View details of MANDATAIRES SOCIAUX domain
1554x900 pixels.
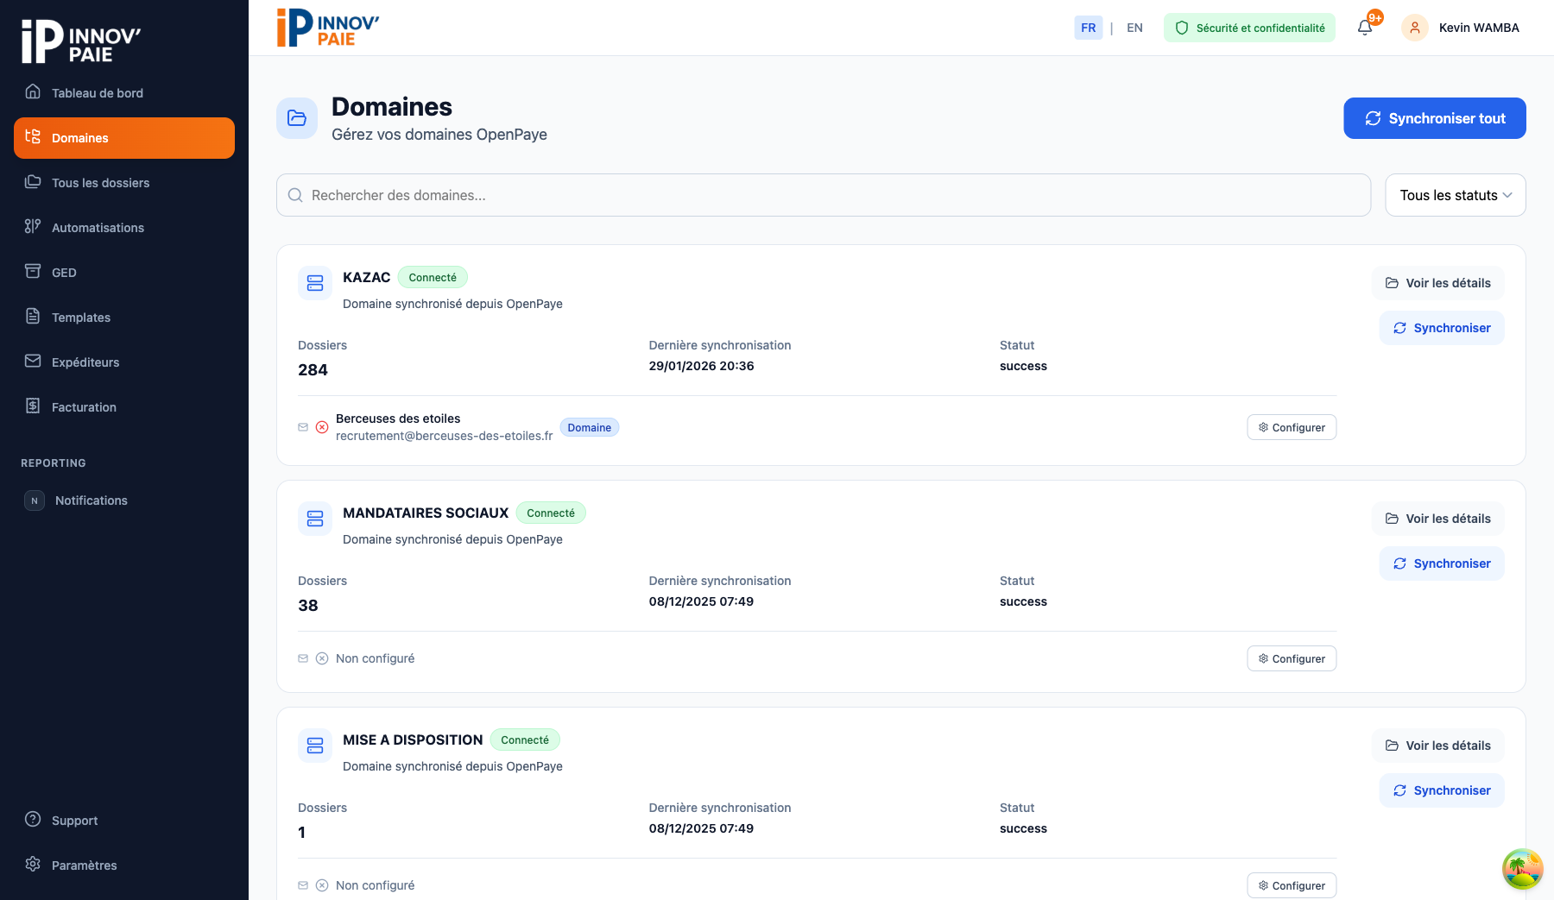[x=1438, y=519]
